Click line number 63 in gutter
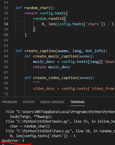 6,51
